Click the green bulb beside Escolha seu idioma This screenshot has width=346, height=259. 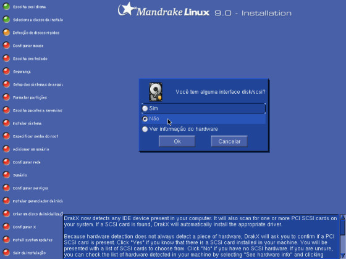click(6, 7)
